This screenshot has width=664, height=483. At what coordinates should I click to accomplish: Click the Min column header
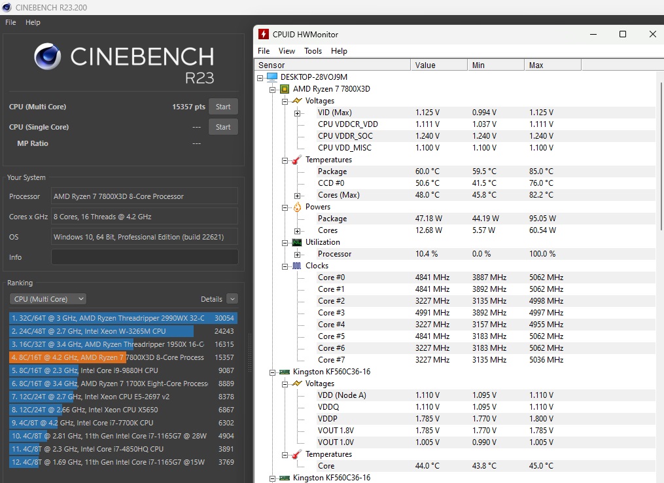(497, 65)
